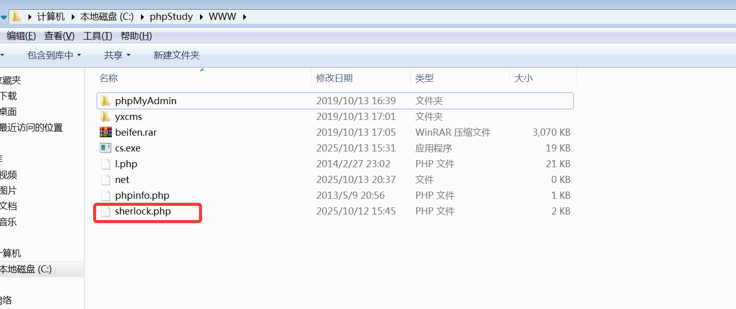Select the beifen.rar archive icon

click(x=105, y=132)
